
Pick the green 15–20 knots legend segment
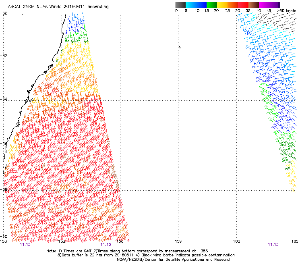point(212,5)
